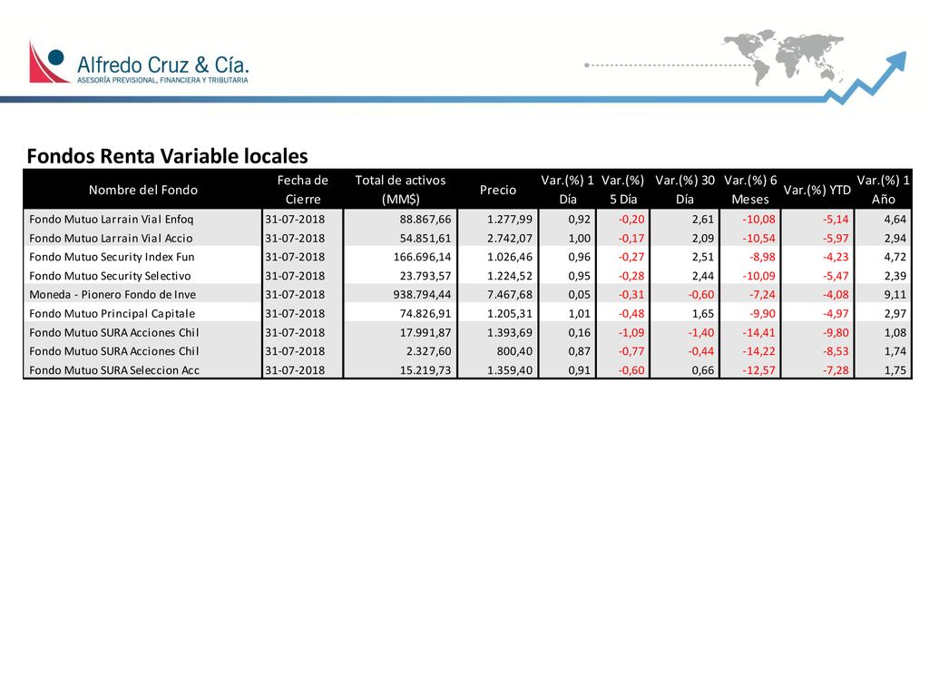Screen dimensions: 929x697
Task: Click 6-month variation value -10,08
Action: click(x=758, y=220)
